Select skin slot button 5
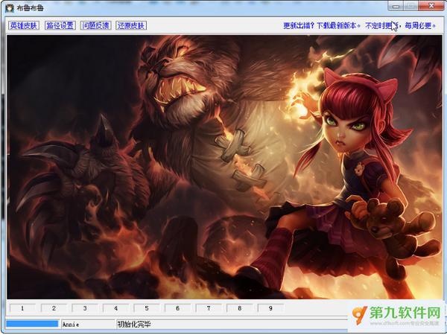 pos(147,308)
